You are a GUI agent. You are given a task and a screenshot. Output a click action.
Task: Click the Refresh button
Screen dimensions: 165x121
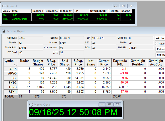(x=160, y=49)
